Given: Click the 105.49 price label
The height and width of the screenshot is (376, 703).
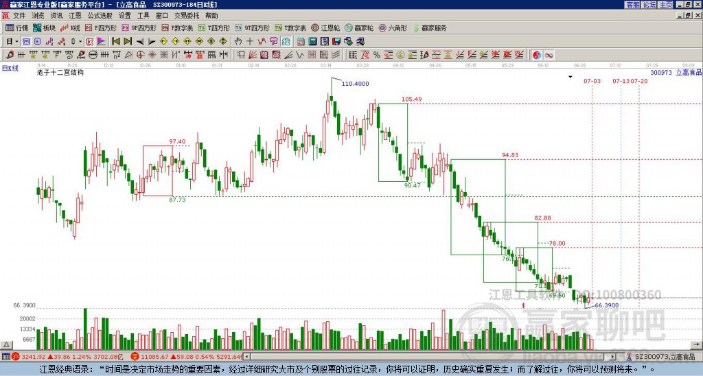Looking at the screenshot, I should [412, 99].
